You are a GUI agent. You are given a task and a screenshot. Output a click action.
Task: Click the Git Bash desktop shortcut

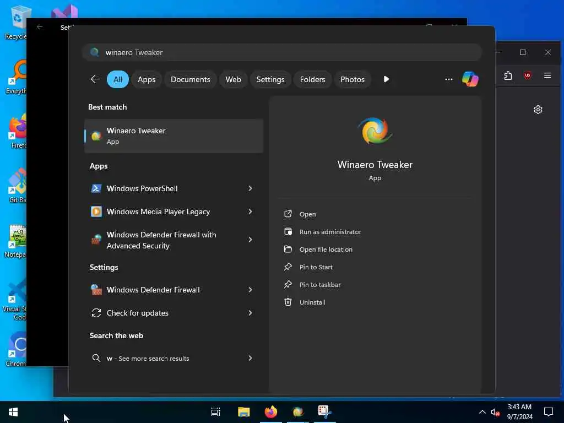tap(17, 186)
